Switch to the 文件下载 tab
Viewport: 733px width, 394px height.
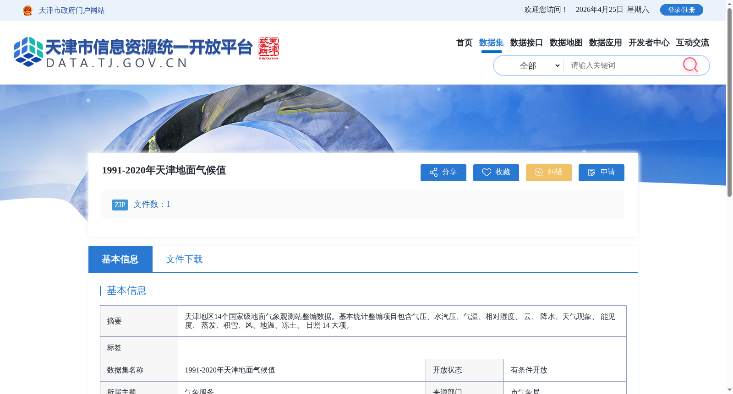click(x=184, y=259)
